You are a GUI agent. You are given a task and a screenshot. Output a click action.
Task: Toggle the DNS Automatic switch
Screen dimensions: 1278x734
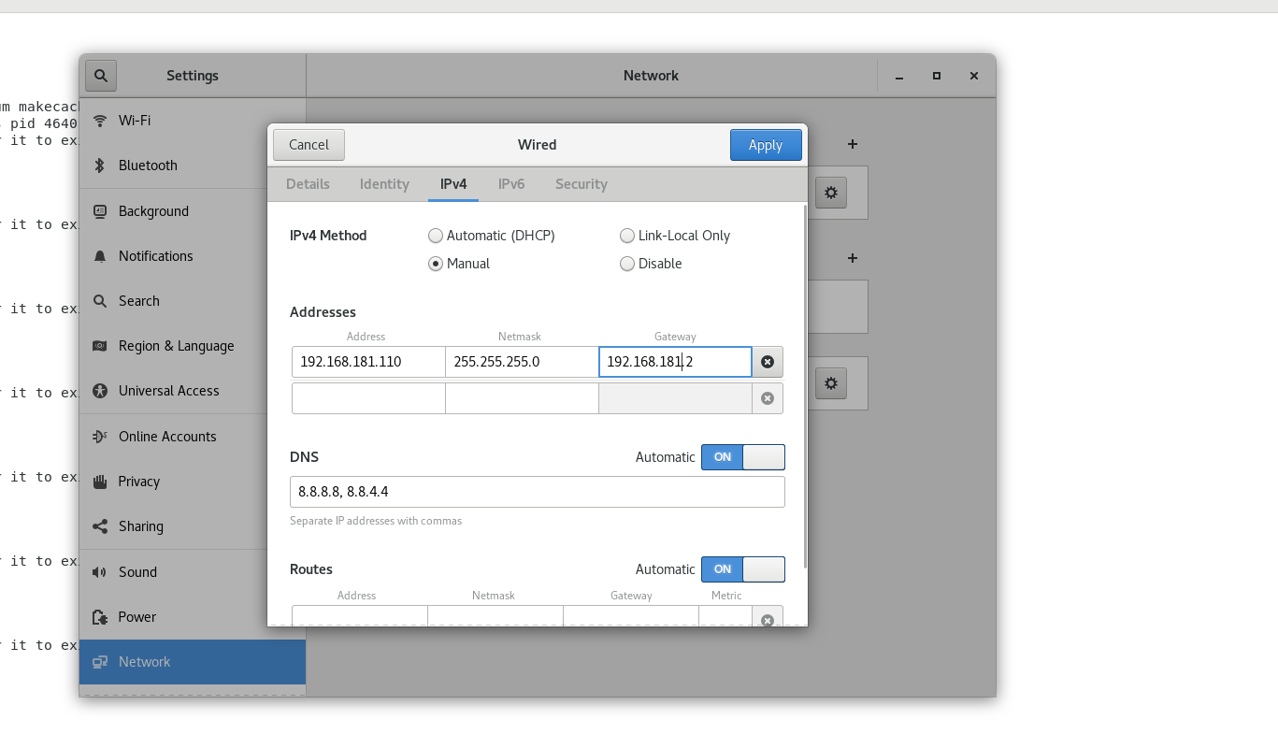tap(743, 457)
